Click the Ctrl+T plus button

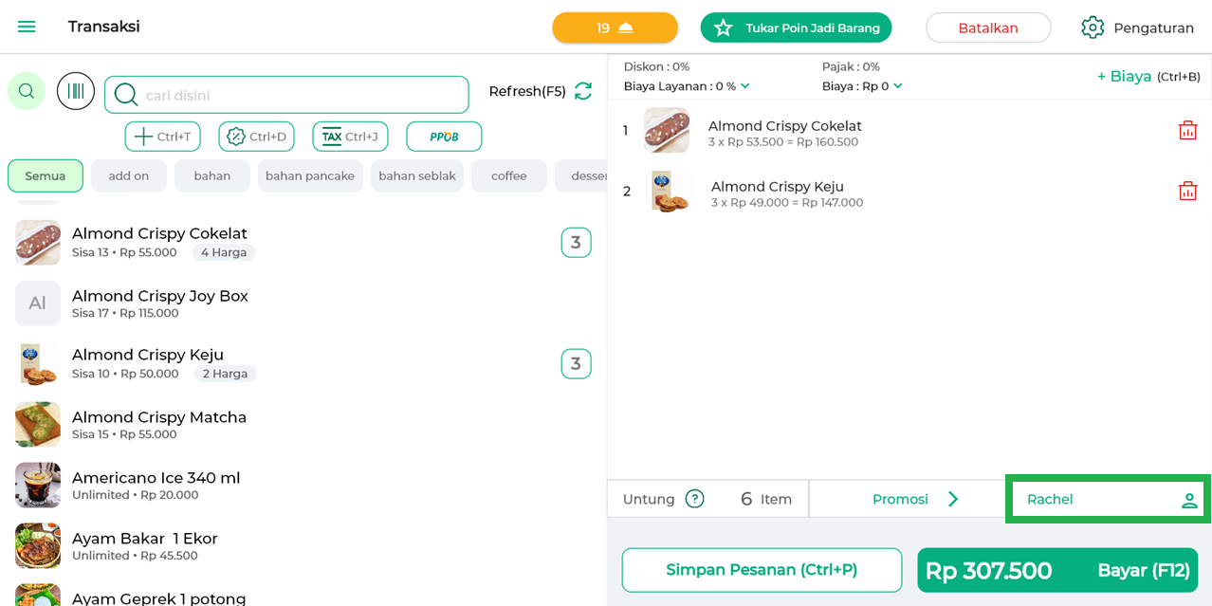pos(162,137)
